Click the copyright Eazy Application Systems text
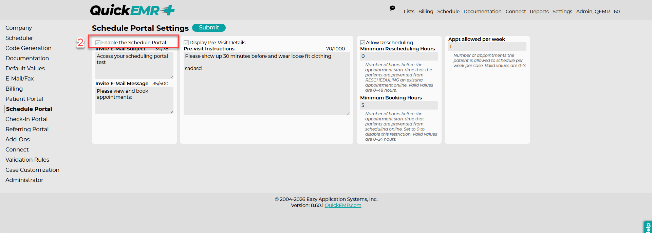The height and width of the screenshot is (233, 652). (x=326, y=199)
